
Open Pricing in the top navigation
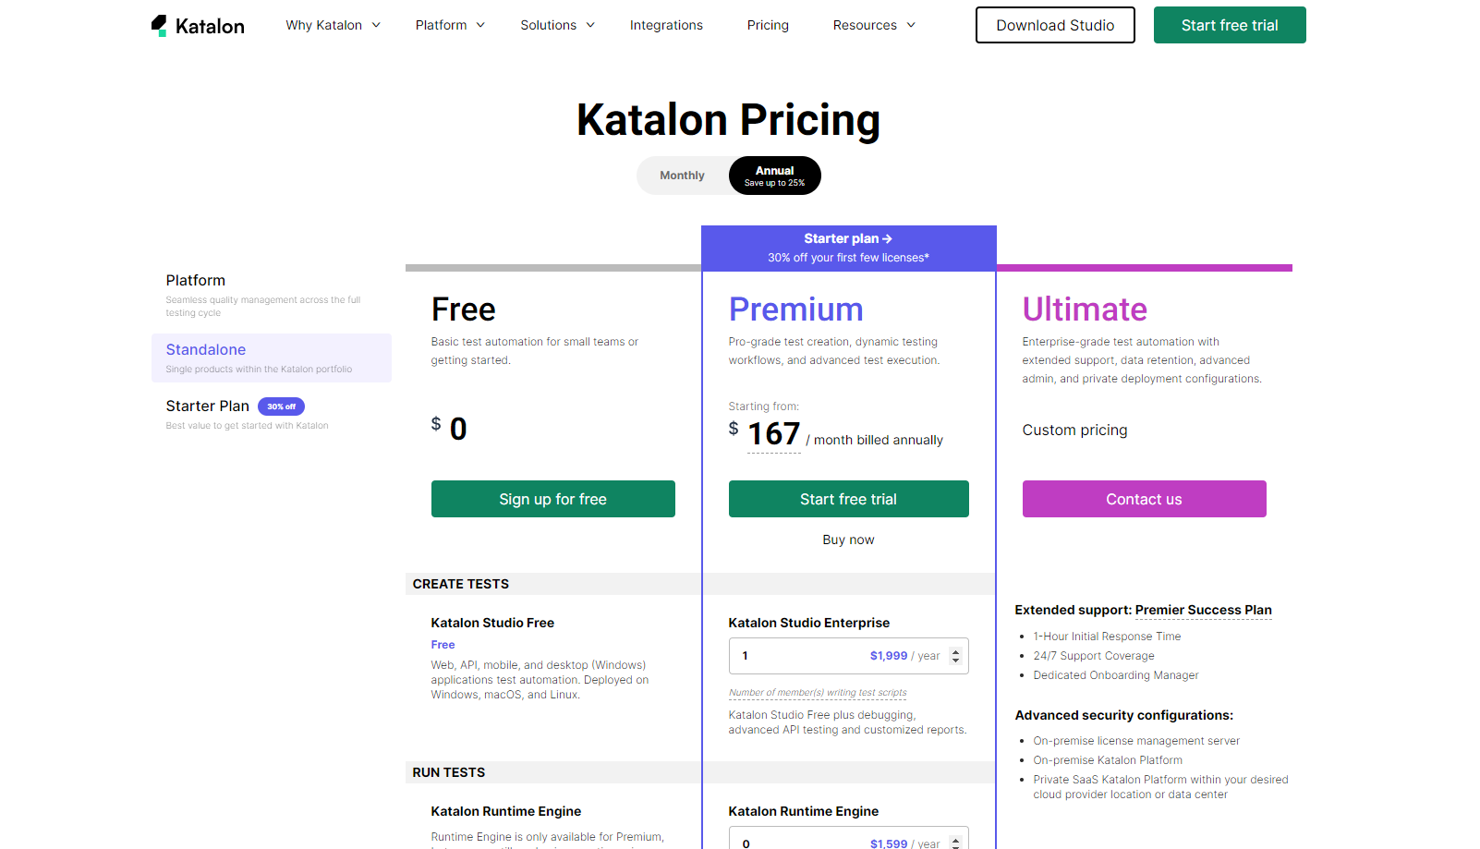[x=768, y=25]
